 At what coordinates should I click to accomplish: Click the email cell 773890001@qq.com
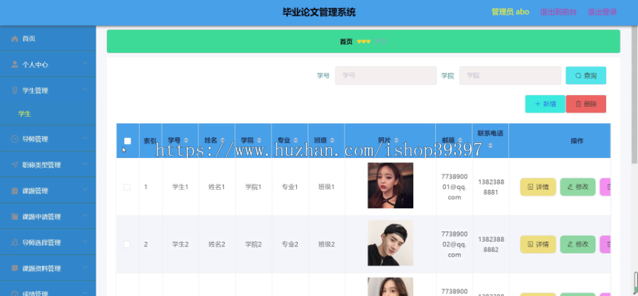pos(454,187)
